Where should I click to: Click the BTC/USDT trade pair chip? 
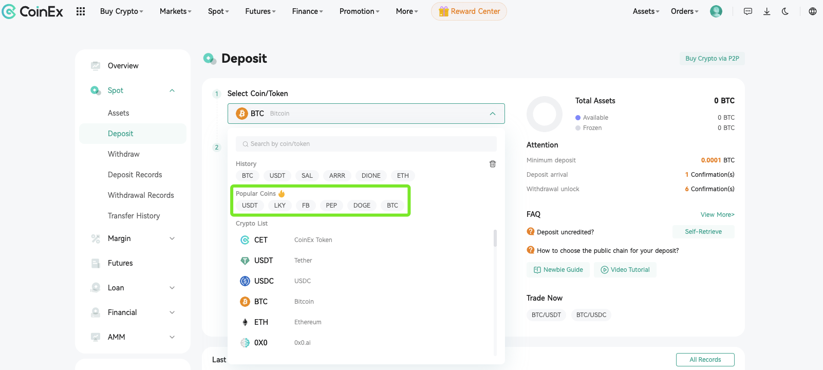click(546, 315)
